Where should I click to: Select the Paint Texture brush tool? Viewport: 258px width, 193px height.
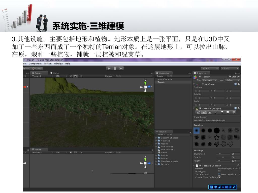tap(216, 112)
